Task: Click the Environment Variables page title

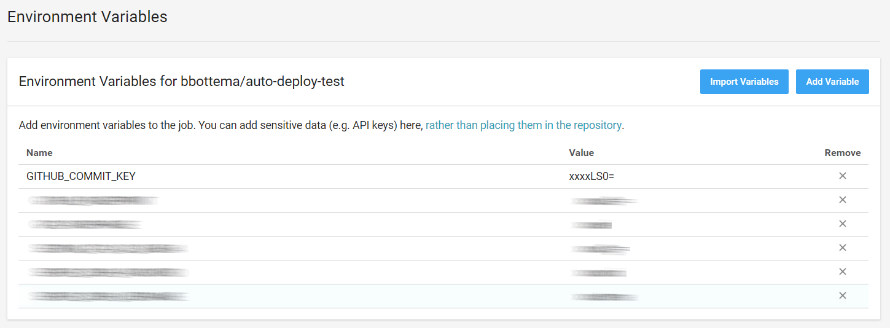Action: point(87,17)
